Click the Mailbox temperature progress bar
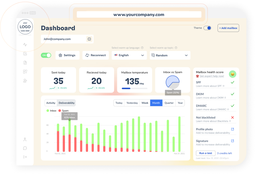Viewport: 256px width, 175px height. pyautogui.click(x=135, y=88)
